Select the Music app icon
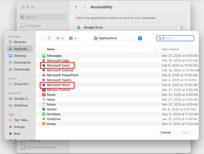Image resolution: width=204 pixels, height=154 pixels. coord(44,95)
